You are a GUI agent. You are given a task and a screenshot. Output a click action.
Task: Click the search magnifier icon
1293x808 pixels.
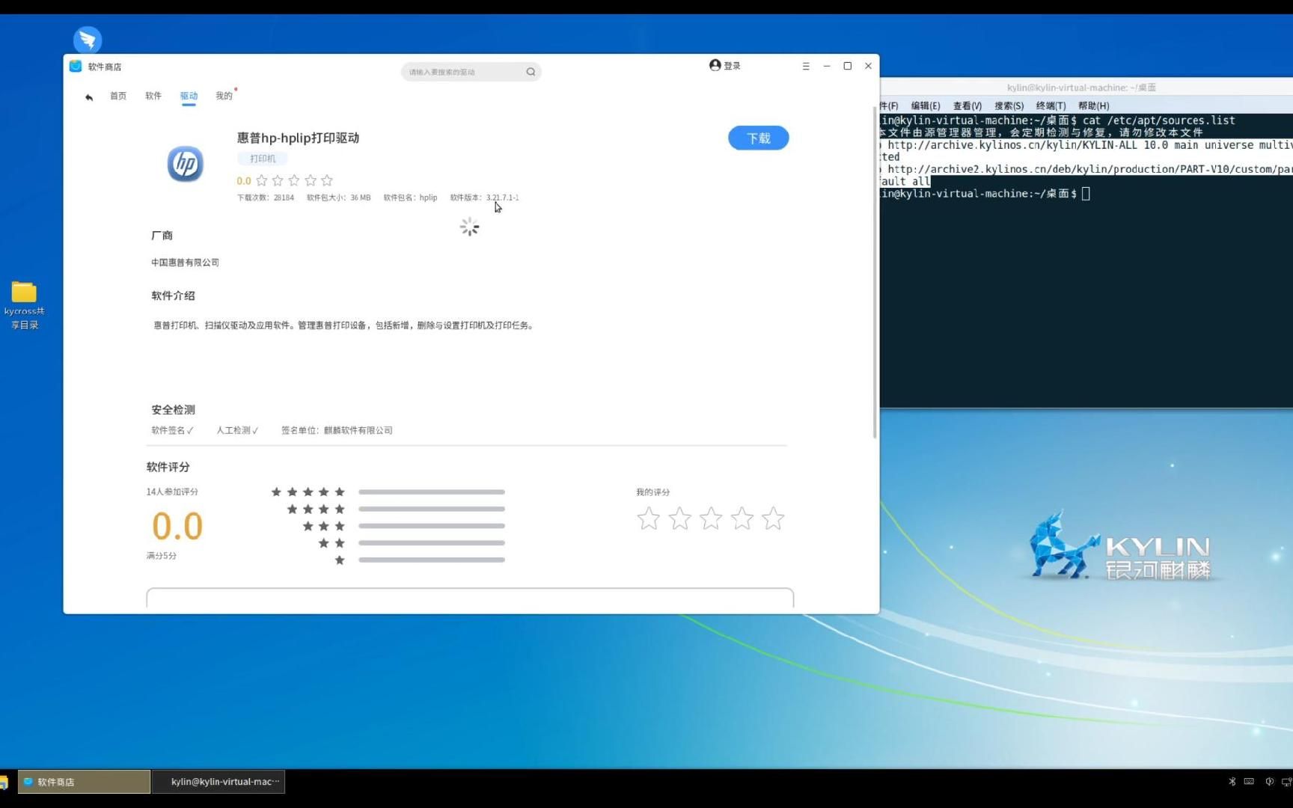click(531, 72)
